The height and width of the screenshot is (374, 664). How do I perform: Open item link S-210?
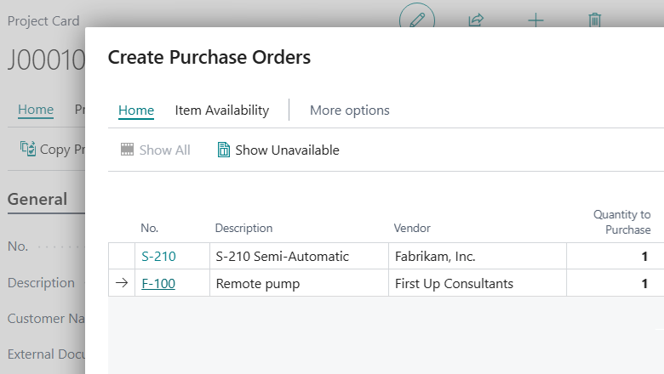[x=158, y=256]
